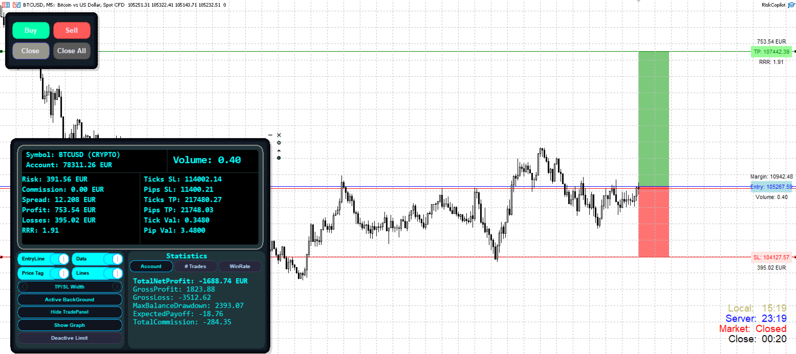
Task: Click the small up-arrow icon beside panel
Action: pyautogui.click(x=279, y=150)
